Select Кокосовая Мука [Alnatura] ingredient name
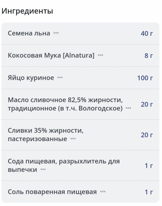 coord(51,55)
